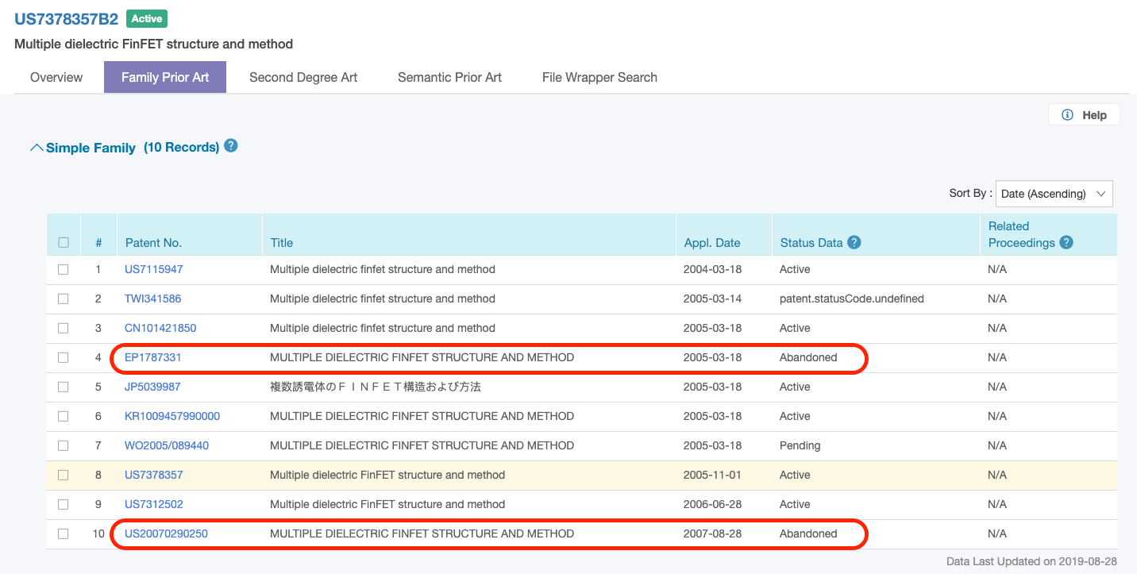The width and height of the screenshot is (1137, 574).
Task: Click application date 2005-03-14
Action: [x=712, y=299]
